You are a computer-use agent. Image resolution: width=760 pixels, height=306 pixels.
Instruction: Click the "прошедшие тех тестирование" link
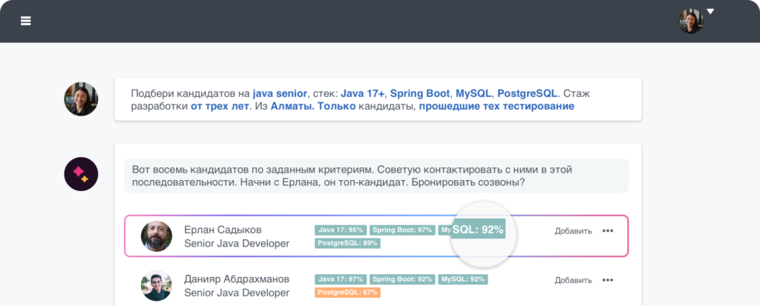click(x=497, y=107)
